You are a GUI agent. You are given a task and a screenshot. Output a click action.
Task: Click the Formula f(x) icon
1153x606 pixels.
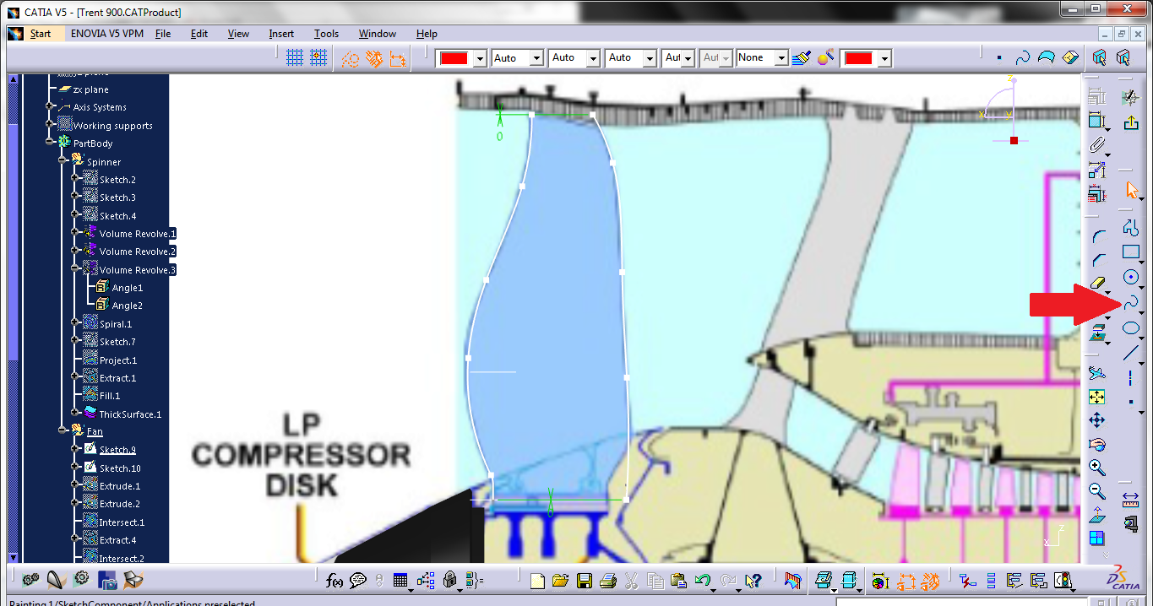point(334,581)
